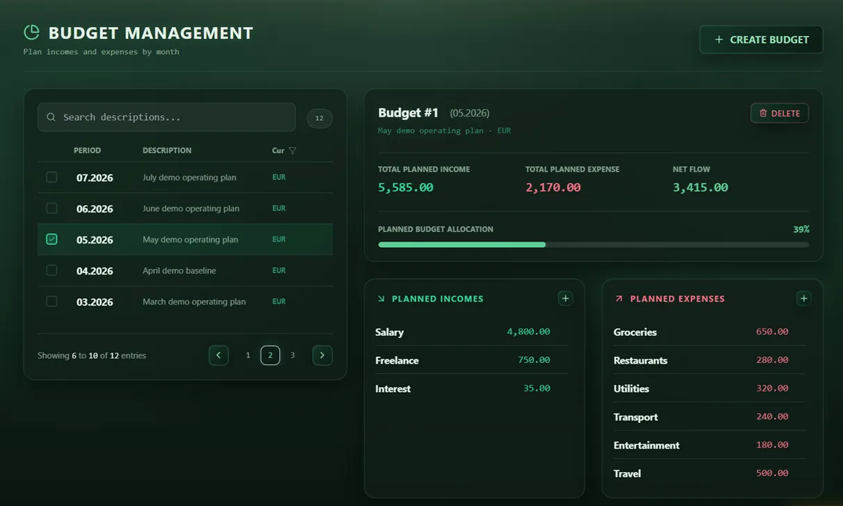Click total planned income value 5,585.00
This screenshot has height=506, width=843.
click(406, 187)
